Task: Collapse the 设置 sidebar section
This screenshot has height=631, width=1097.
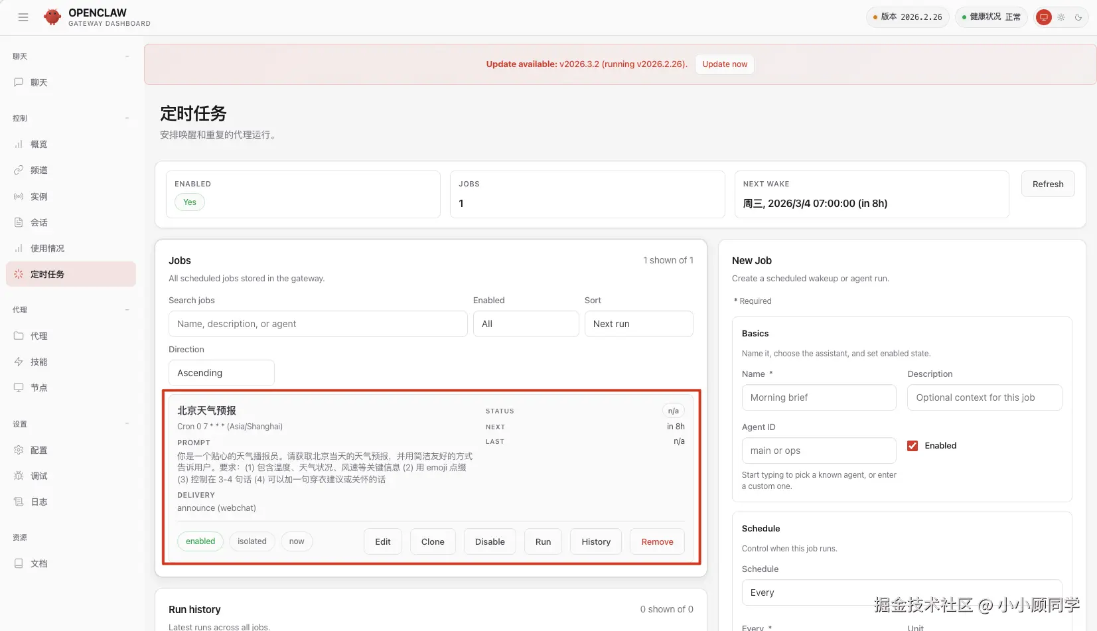Action: 127,424
